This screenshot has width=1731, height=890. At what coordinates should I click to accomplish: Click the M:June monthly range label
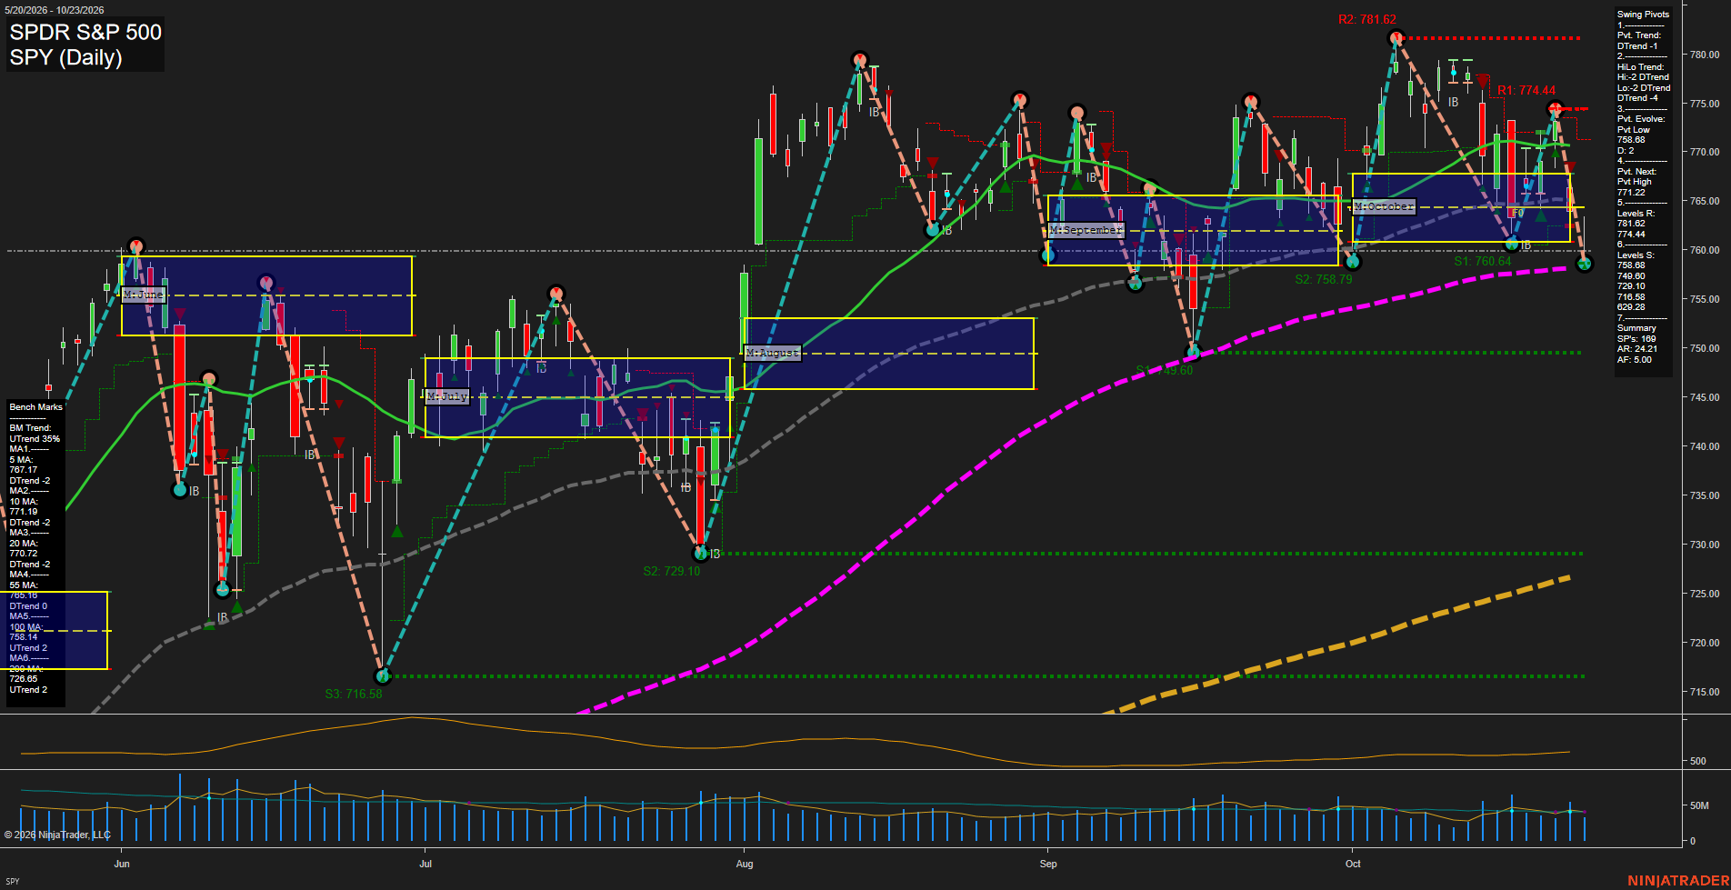[x=144, y=295]
